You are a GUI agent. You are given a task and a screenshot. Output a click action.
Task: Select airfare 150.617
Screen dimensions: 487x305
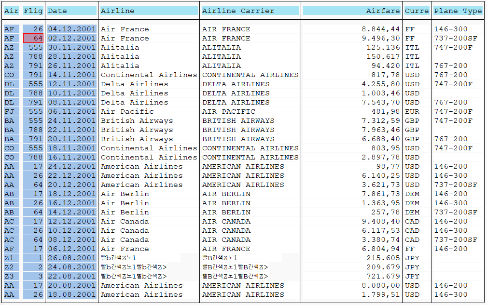tap(383, 56)
